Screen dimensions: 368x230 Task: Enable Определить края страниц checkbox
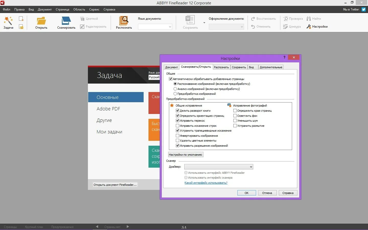235,111
